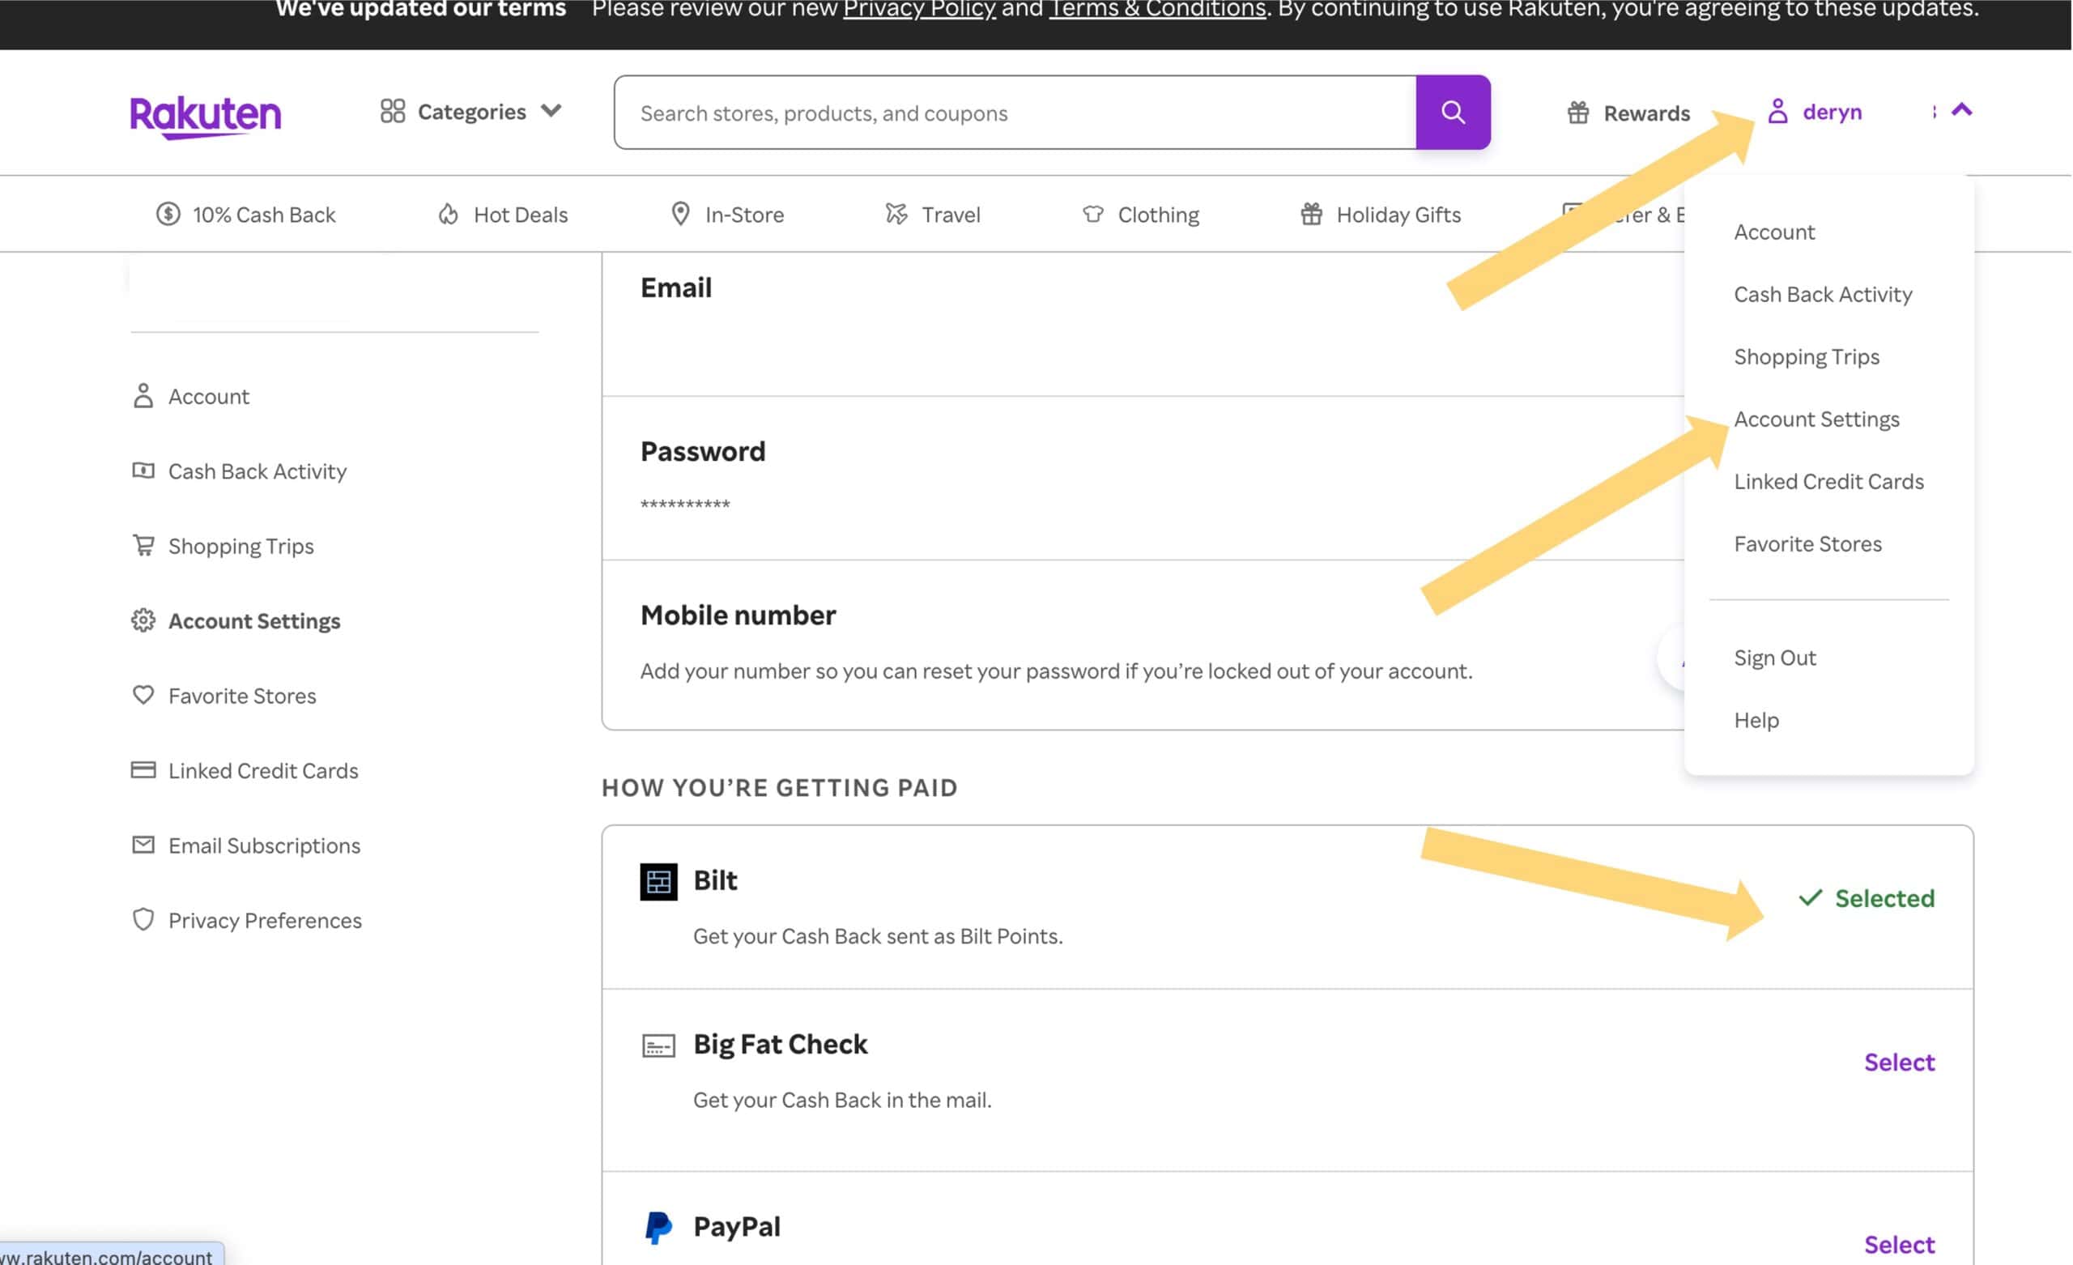
Task: Click the Mobile number section heading
Action: (x=738, y=615)
